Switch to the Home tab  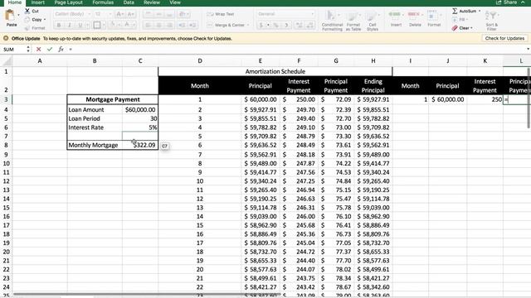[15, 2]
